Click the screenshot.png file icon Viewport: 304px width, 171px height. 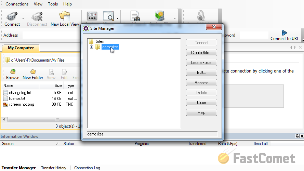click(x=5, y=104)
